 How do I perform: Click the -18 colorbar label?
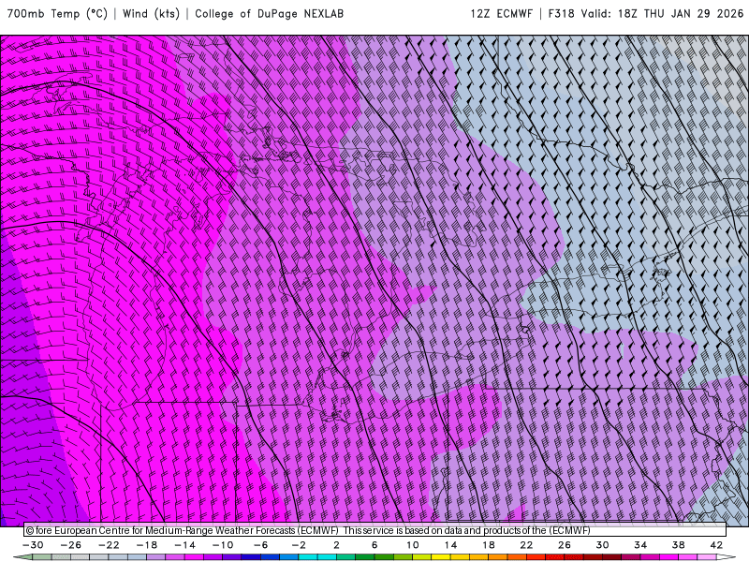[147, 545]
